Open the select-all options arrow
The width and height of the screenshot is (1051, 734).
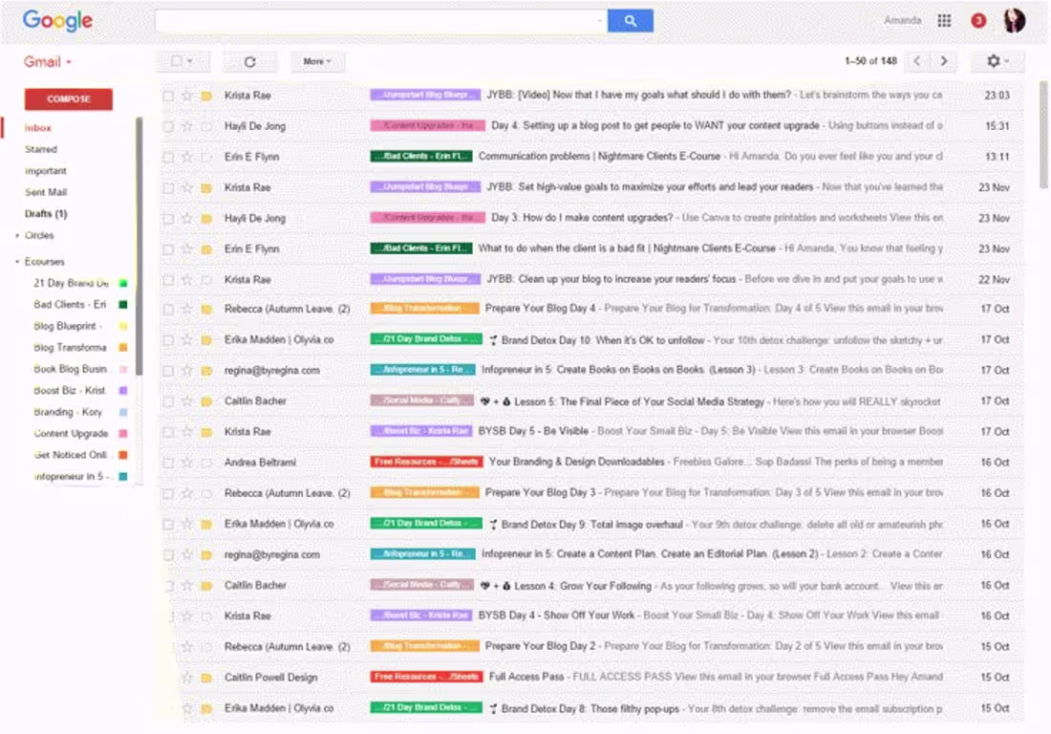(x=190, y=61)
